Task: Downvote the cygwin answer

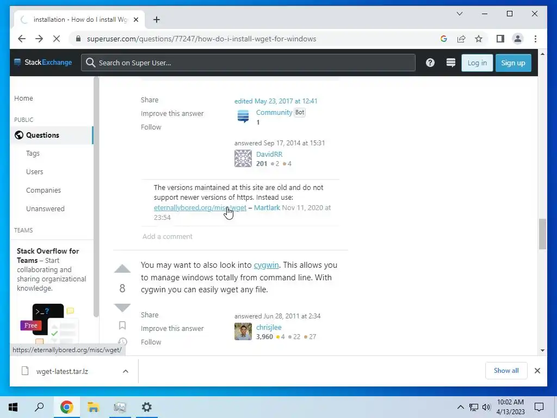Action: (x=122, y=308)
